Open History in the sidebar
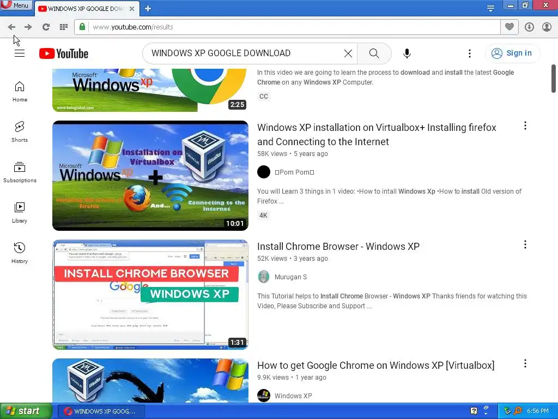Image resolution: width=558 pixels, height=419 pixels. pos(20,253)
